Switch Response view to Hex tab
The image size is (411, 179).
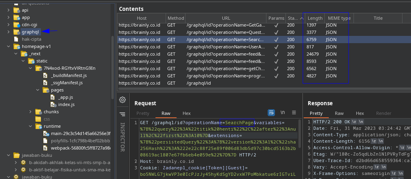coord(360,113)
